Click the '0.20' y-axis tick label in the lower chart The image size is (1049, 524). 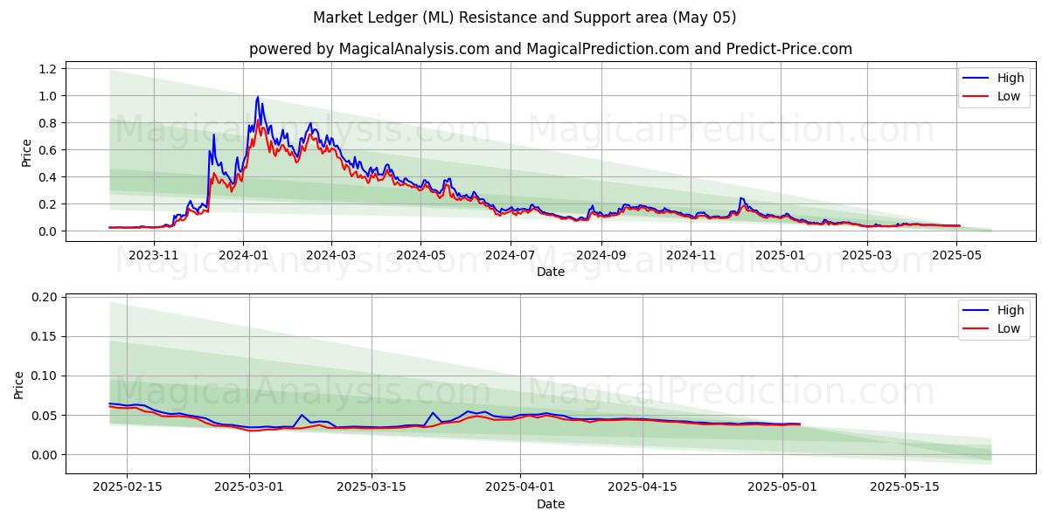click(45, 298)
